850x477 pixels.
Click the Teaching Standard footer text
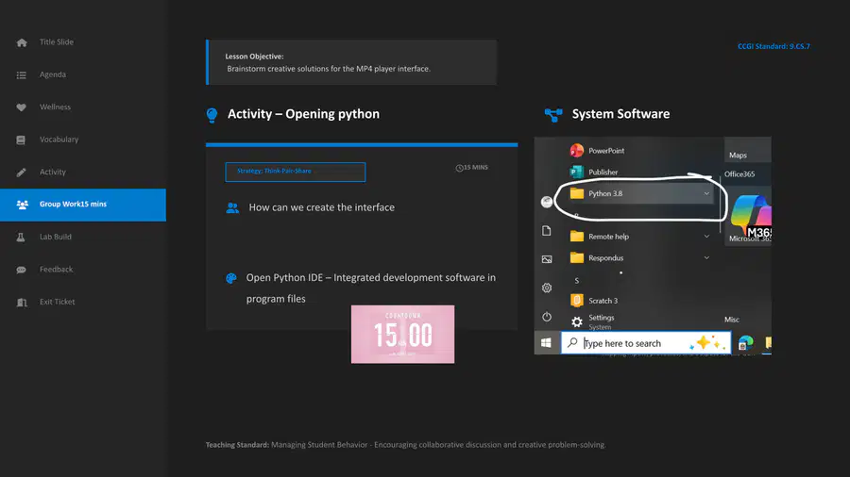tap(405, 445)
